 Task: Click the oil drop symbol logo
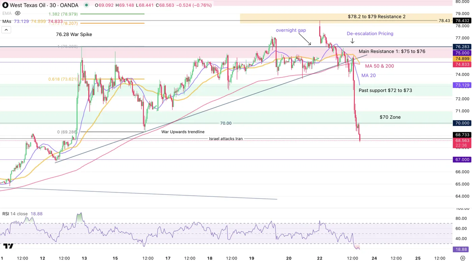pyautogui.click(x=5, y=5)
